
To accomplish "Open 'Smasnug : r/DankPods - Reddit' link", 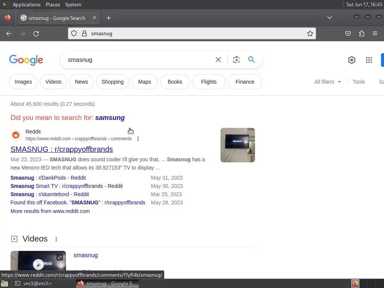I will (48, 178).
